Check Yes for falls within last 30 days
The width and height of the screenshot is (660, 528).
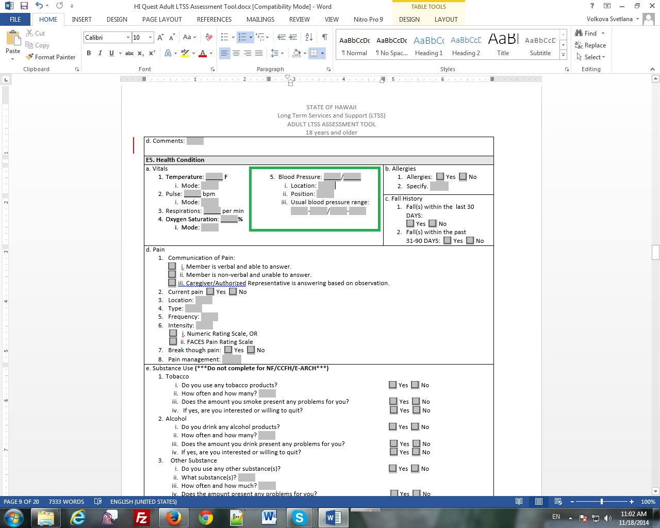[410, 223]
